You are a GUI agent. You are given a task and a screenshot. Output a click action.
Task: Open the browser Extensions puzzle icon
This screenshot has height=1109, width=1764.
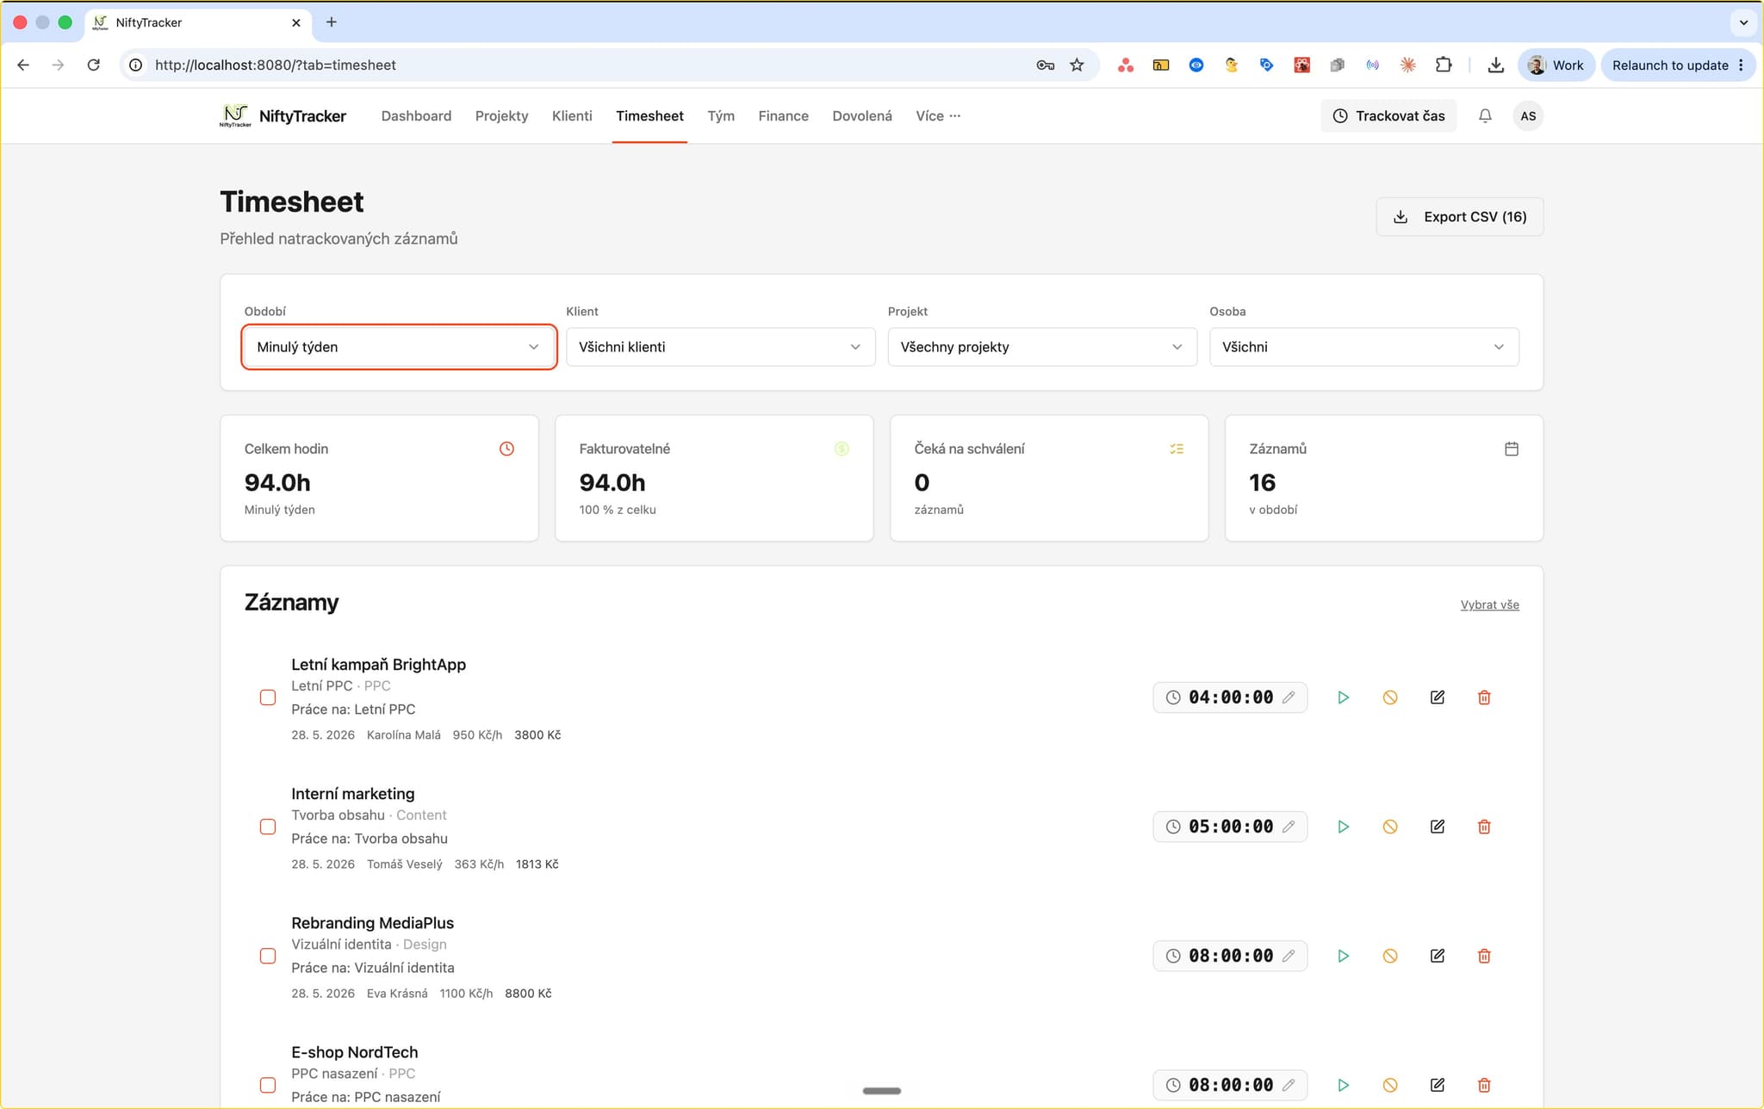coord(1444,65)
